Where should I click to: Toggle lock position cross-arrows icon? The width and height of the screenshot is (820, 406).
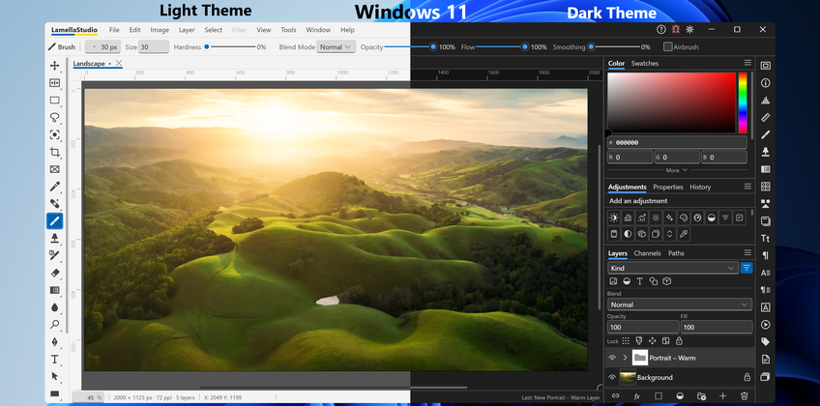click(x=652, y=341)
